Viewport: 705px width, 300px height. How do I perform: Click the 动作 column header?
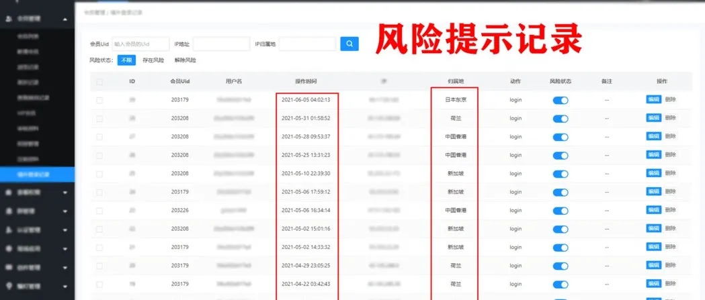tap(515, 82)
